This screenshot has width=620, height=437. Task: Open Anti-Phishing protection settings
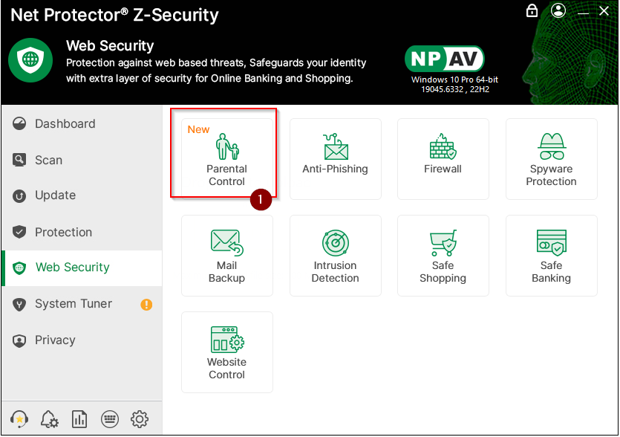[x=335, y=158]
